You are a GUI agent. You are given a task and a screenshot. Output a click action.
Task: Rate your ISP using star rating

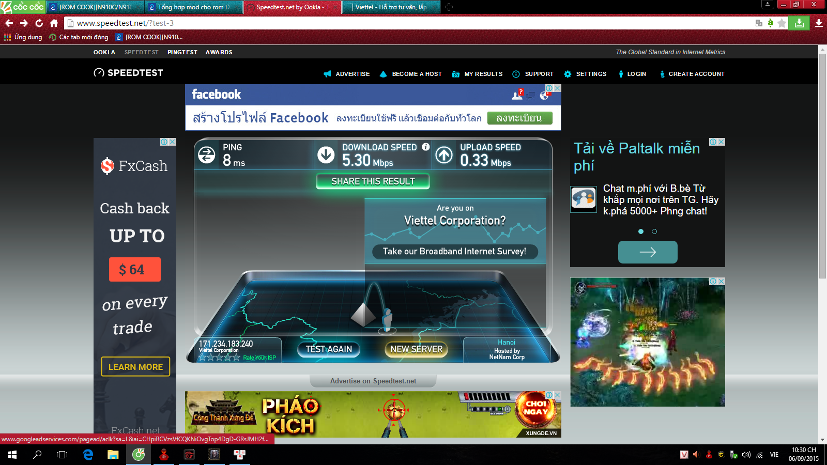[219, 358]
